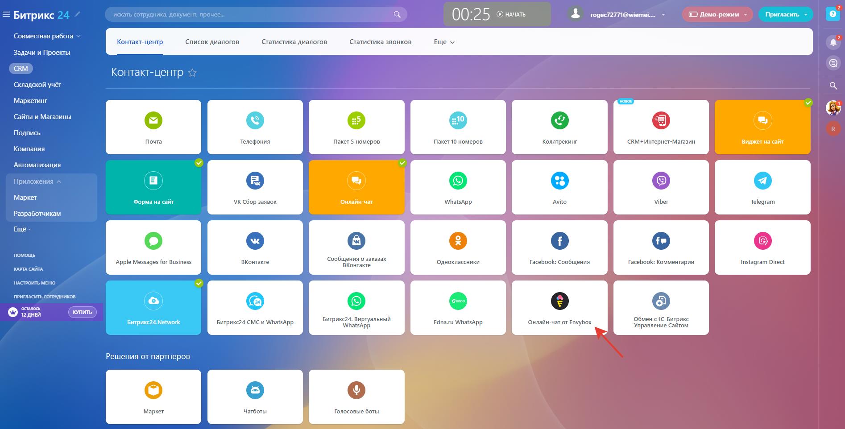Open the Еще dropdown in top tabs
Viewport: 845px width, 429px height.
click(x=444, y=42)
